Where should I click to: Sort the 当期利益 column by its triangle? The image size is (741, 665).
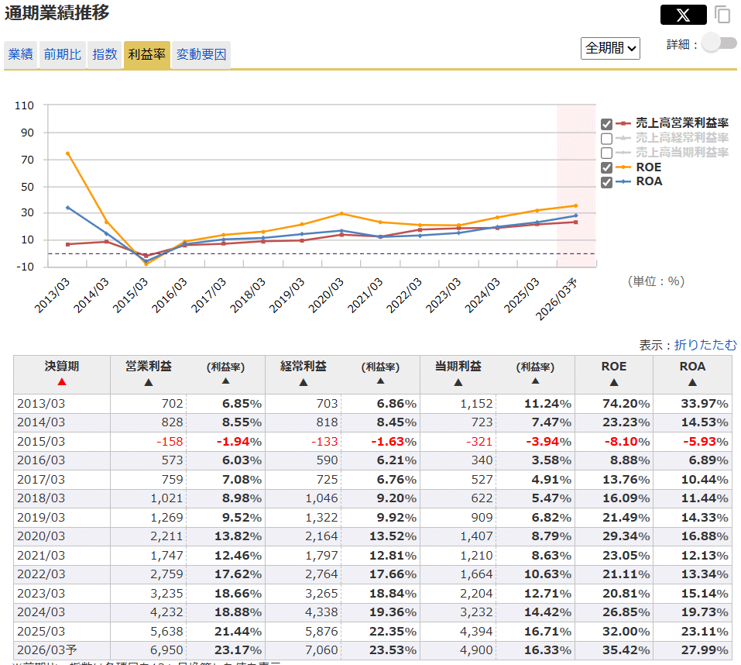pyautogui.click(x=458, y=382)
